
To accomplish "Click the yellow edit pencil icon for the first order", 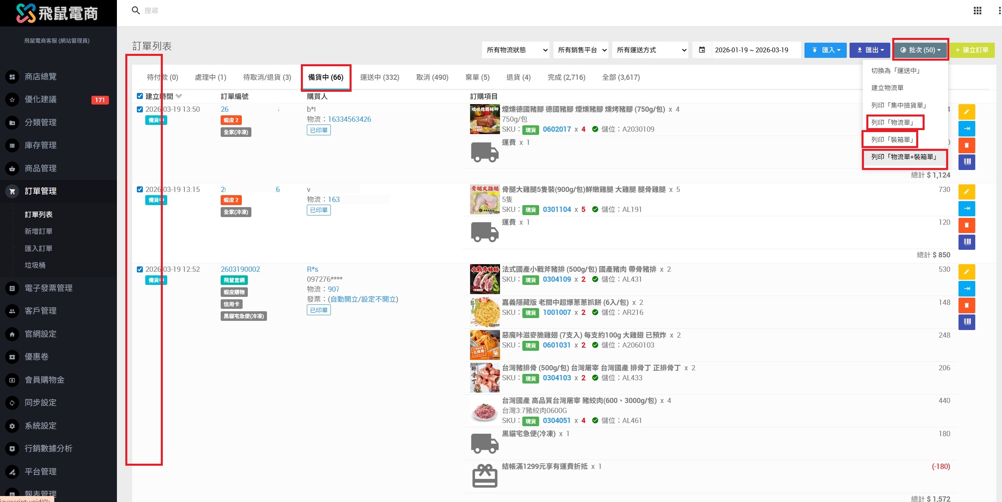I will point(966,112).
